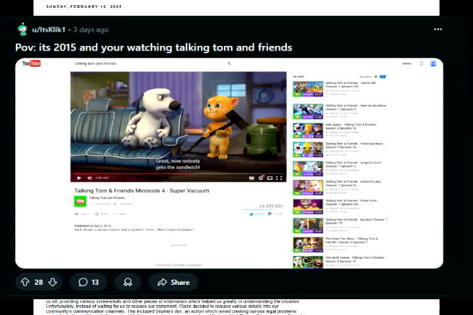
Task: Open 'The Sixth Friend' suggested video title
Action: click(x=355, y=259)
